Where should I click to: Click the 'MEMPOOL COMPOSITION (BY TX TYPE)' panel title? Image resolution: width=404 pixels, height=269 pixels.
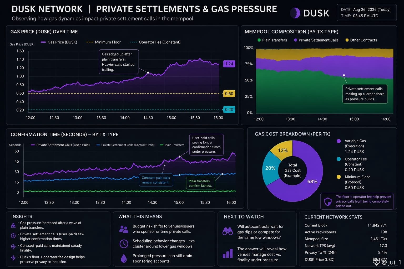[x=291, y=32]
